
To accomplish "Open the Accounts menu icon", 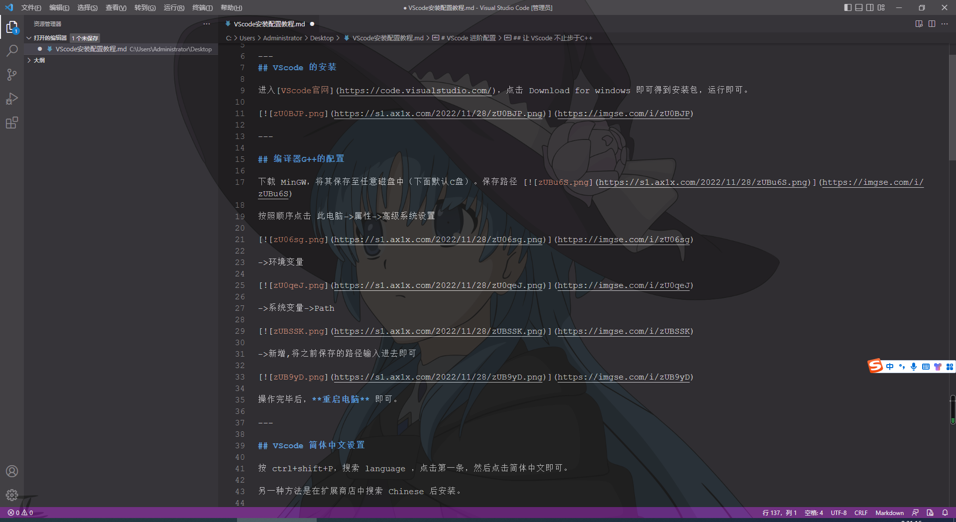I will click(x=12, y=471).
